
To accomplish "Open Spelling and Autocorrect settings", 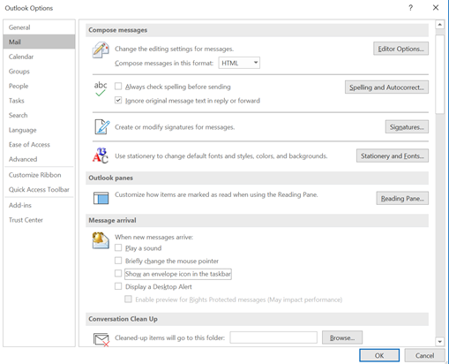I will tap(386, 87).
